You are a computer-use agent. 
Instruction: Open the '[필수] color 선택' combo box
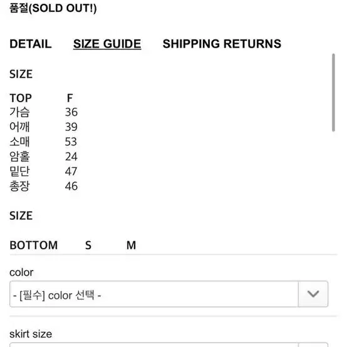[x=168, y=294]
